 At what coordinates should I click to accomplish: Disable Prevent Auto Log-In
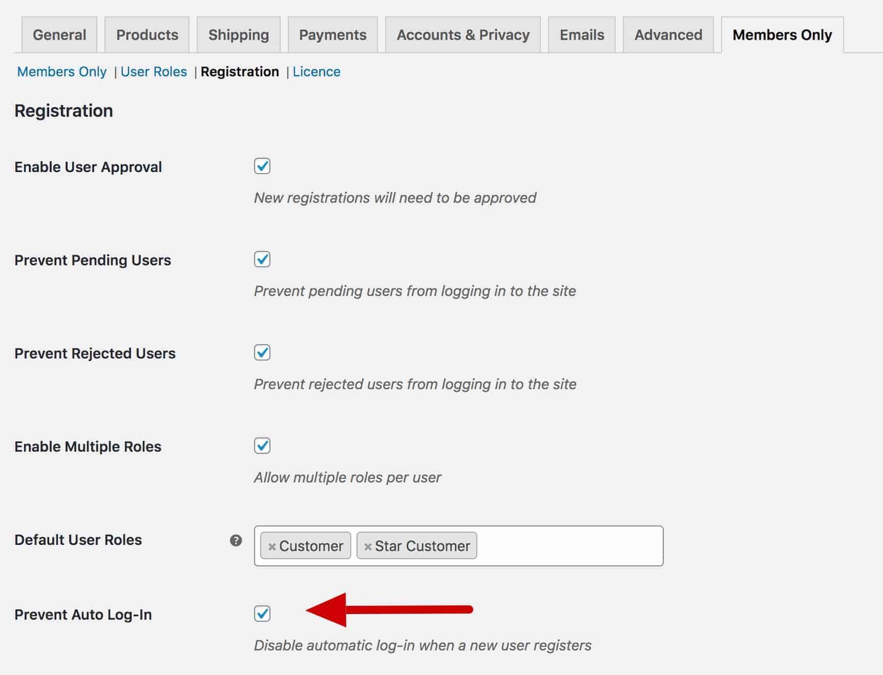[262, 614]
